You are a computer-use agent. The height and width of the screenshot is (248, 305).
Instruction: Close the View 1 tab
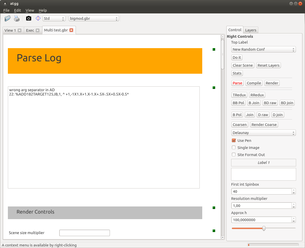tap(20, 30)
